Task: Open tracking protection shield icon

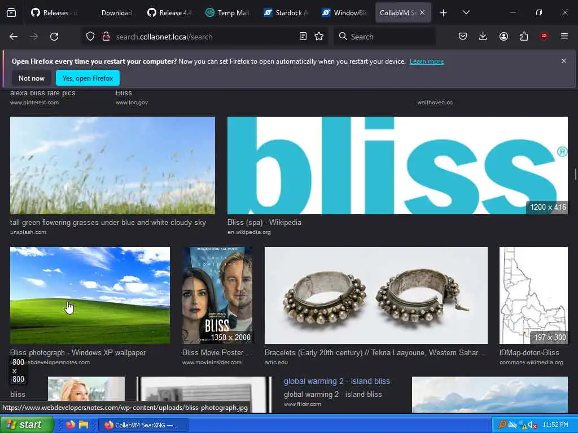Action: click(x=90, y=37)
